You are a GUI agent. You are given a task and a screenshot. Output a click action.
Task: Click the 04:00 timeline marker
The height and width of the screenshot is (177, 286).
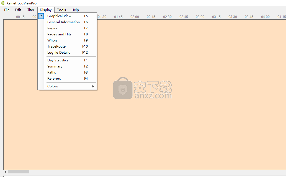coord(265,17)
